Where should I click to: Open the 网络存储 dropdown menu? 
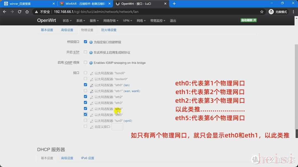(x=111, y=21)
